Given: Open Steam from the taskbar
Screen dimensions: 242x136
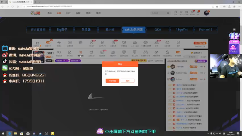Looking at the screenshot, I should [40, 134].
